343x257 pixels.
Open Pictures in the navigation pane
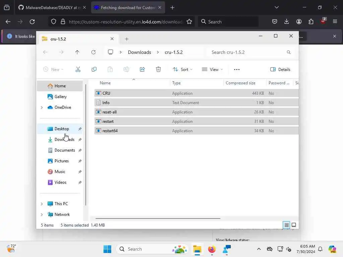[x=60, y=161]
